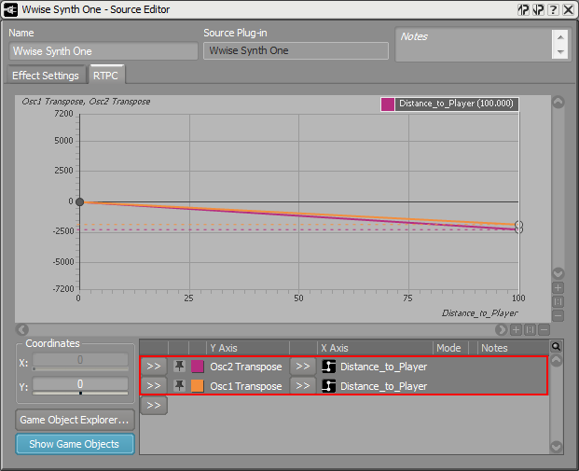579x471 pixels.
Task: Click the first title bar link icon
Action: pyautogui.click(x=524, y=9)
